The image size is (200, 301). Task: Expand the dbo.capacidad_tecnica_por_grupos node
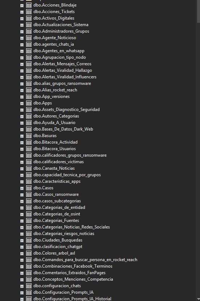click(x=22, y=175)
